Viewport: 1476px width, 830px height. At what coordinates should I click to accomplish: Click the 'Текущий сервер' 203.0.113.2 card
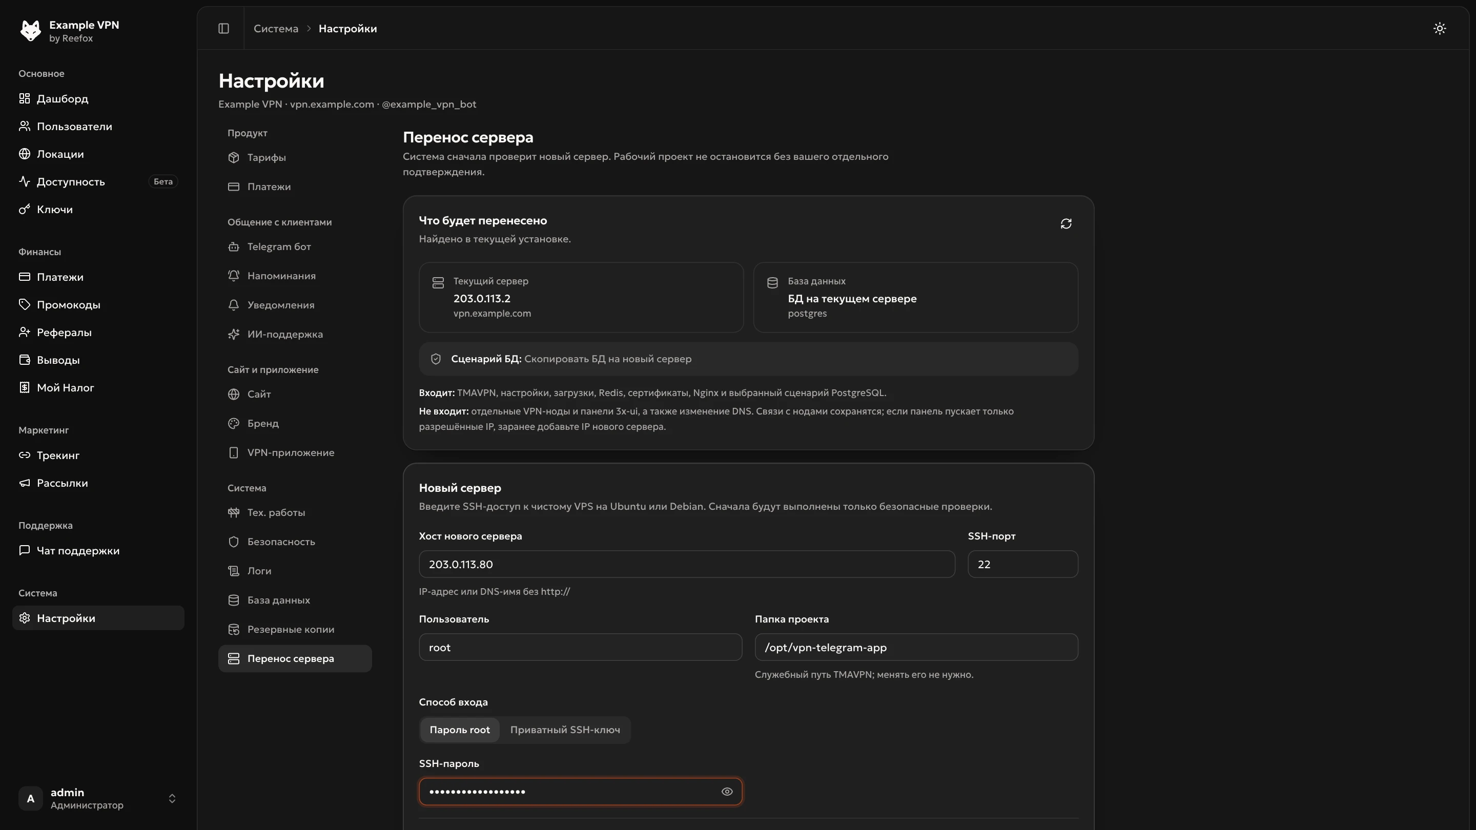pyautogui.click(x=581, y=297)
